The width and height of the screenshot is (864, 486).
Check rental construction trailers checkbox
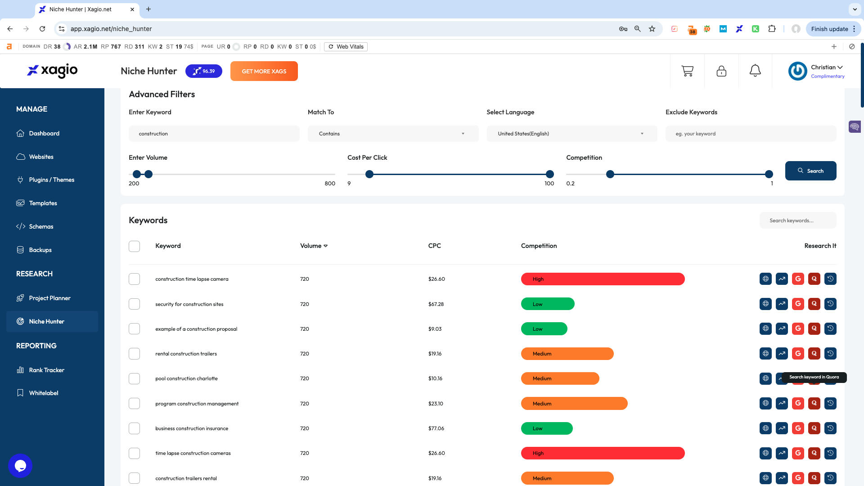134,354
